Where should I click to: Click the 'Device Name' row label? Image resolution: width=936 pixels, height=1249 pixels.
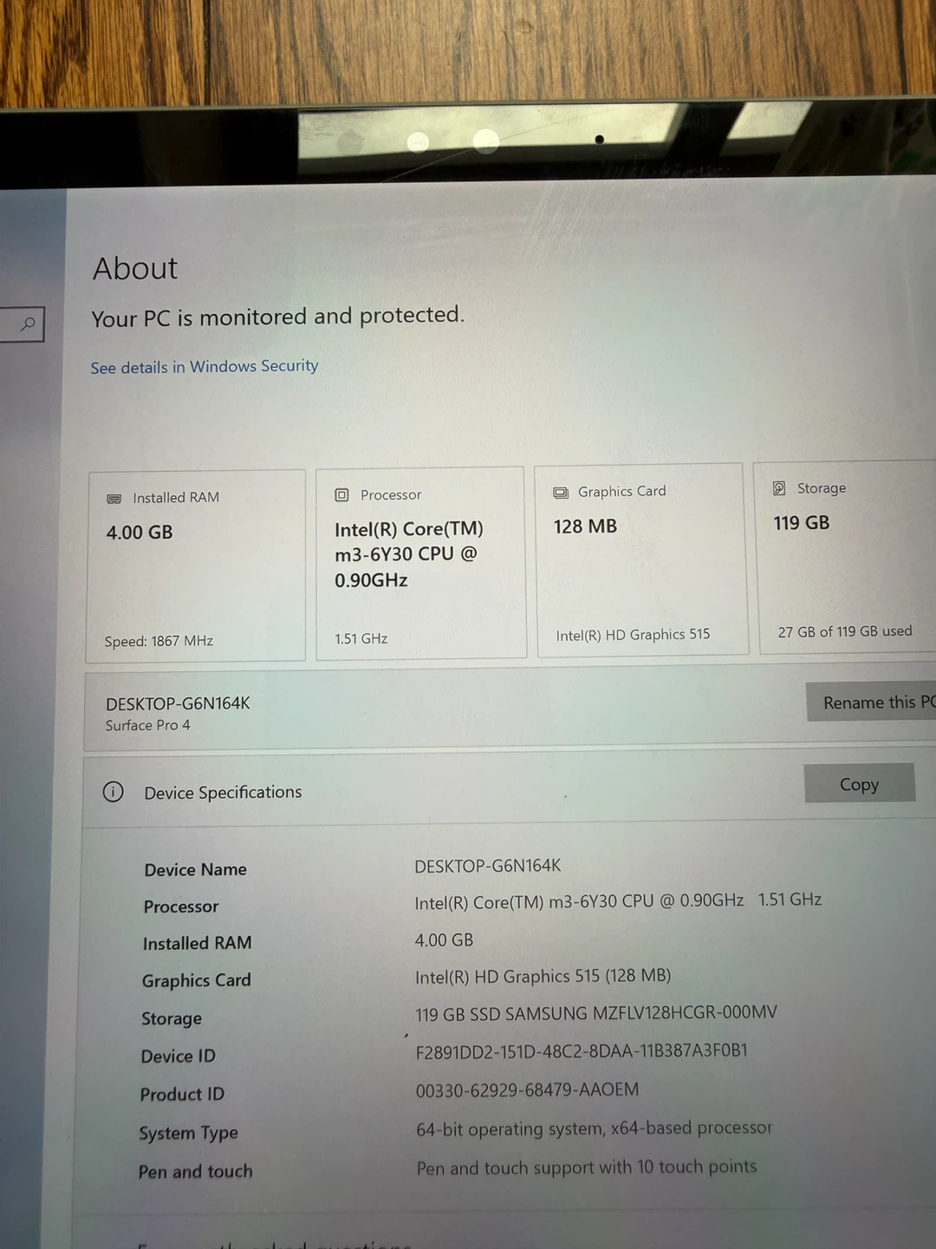point(196,869)
